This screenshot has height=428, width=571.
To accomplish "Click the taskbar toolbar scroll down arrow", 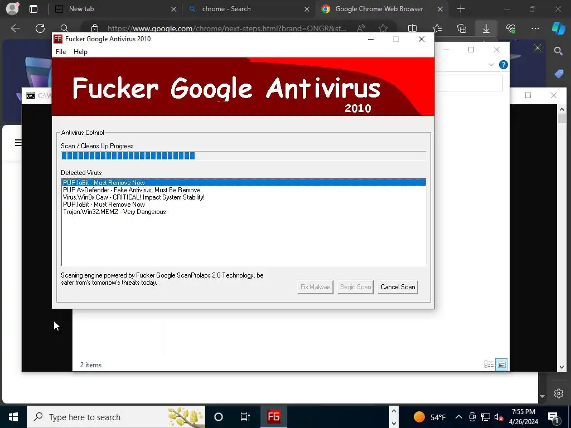I will pos(394,424).
